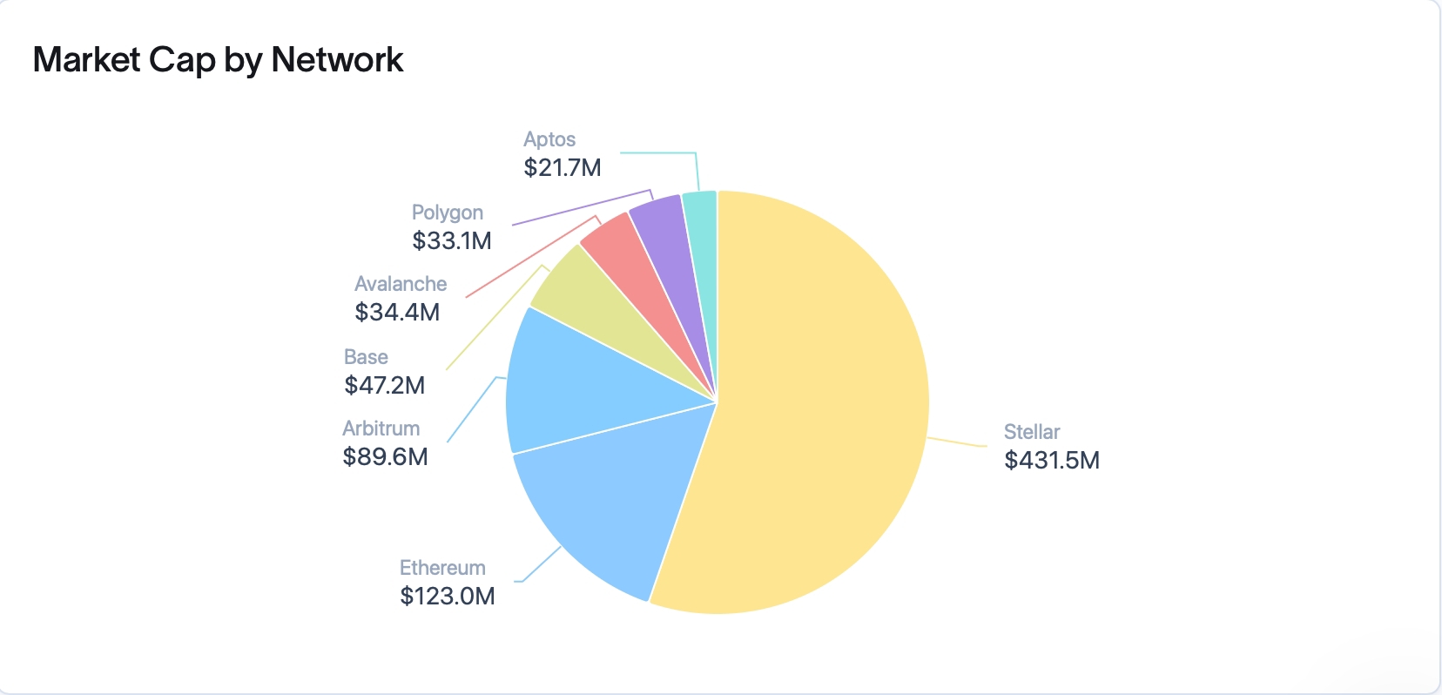This screenshot has width=1442, height=695.
Task: Click the $47.2M value under Base
Action: click(384, 385)
